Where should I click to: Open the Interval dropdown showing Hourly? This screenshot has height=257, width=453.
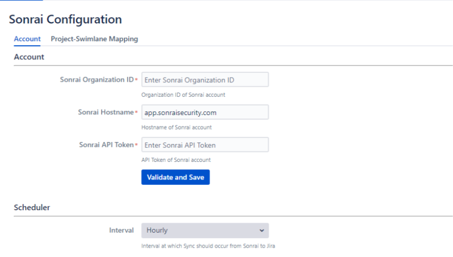[x=205, y=230]
